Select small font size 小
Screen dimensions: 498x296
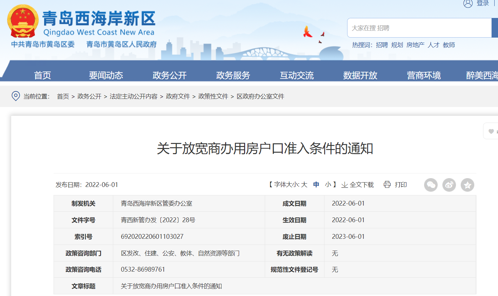(x=328, y=185)
